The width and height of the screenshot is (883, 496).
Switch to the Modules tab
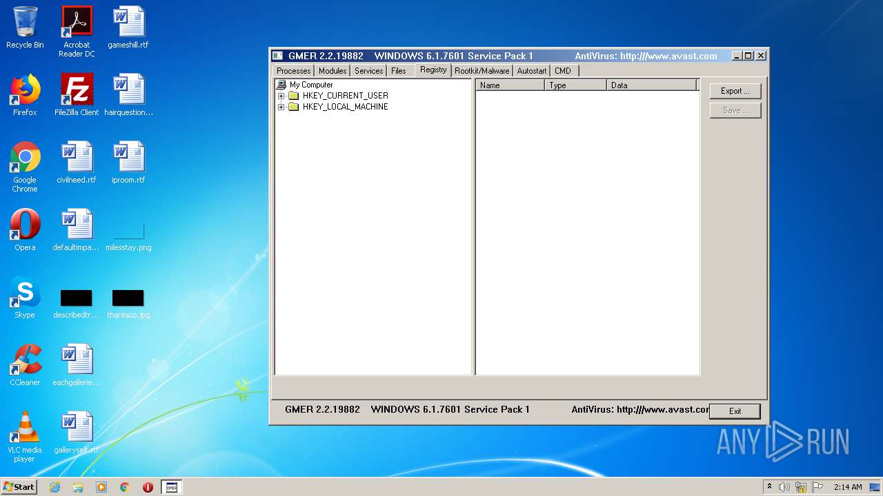(x=333, y=71)
